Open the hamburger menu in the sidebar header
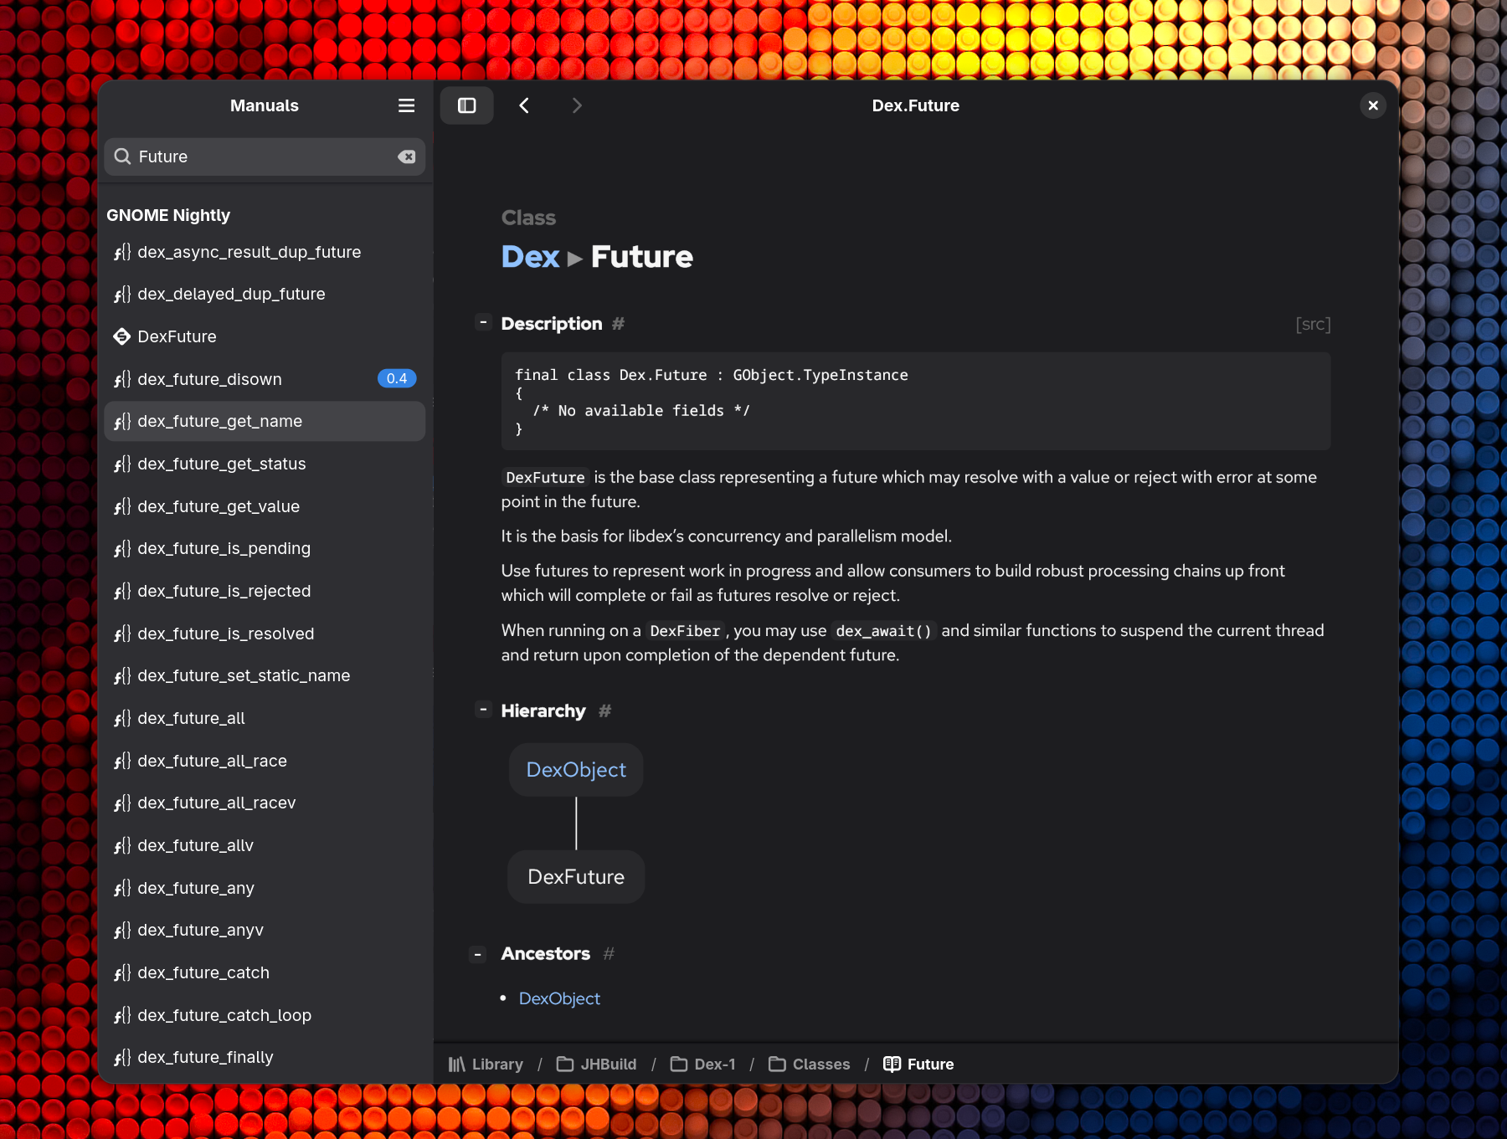 [x=406, y=105]
